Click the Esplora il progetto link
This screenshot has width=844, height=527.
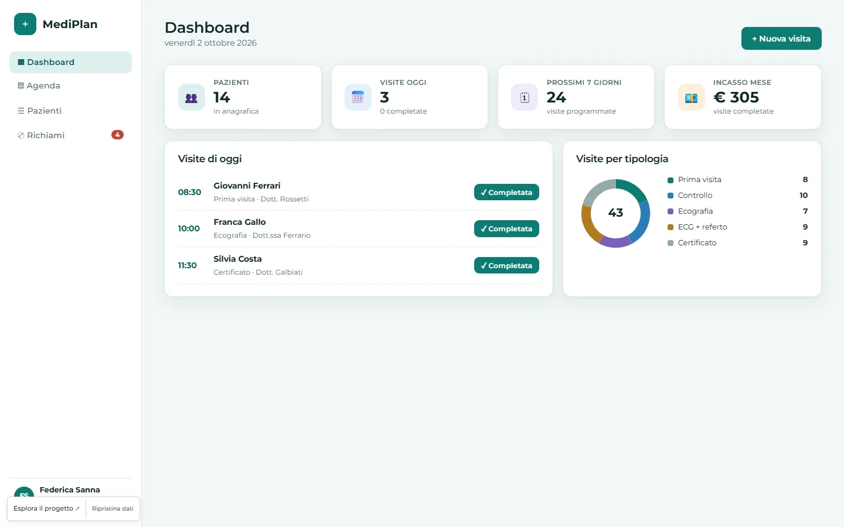coord(46,508)
